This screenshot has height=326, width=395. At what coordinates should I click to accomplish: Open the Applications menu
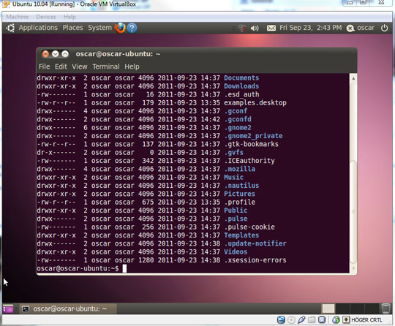(x=38, y=28)
